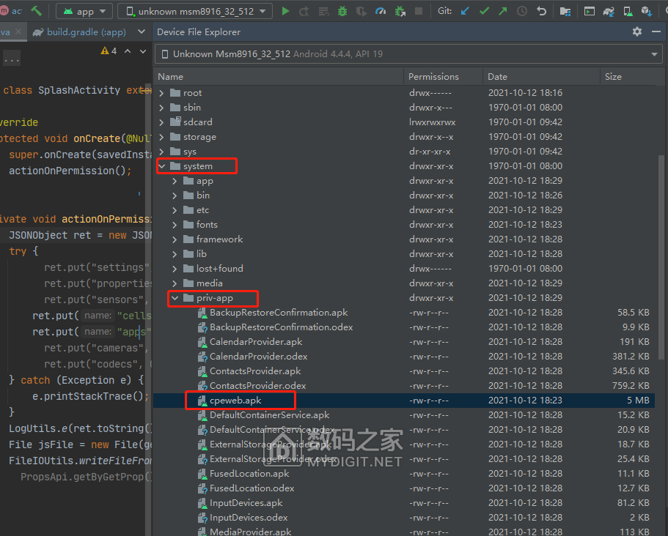The height and width of the screenshot is (536, 668).
Task: Start debugging with the green bug icon
Action: (342, 11)
